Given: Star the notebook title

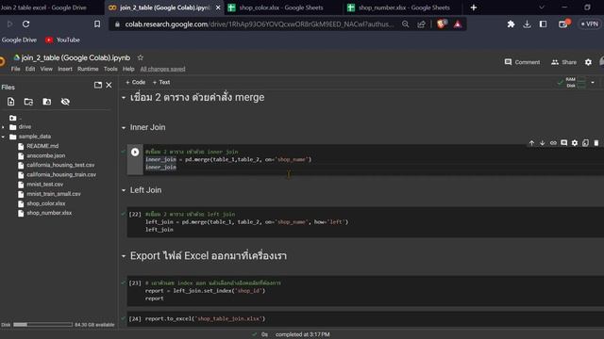Looking at the screenshot, I should [141, 57].
